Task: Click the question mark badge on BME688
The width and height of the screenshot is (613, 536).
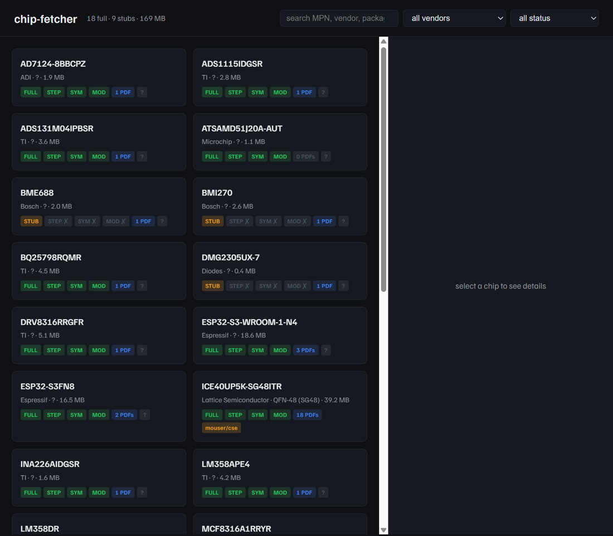Action: click(x=162, y=221)
